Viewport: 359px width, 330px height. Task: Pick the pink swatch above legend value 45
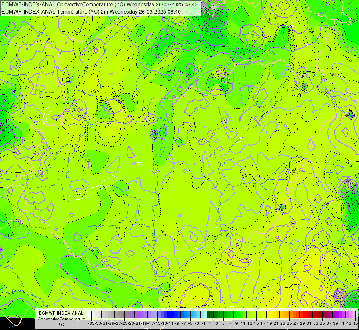click(354, 314)
